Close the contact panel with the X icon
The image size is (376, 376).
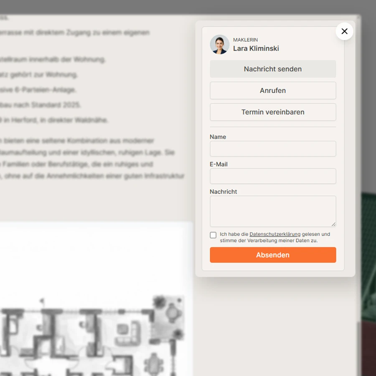(344, 31)
